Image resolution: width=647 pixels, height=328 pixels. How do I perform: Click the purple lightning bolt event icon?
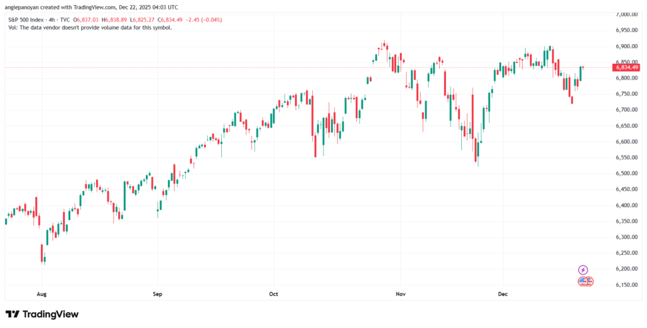583,270
